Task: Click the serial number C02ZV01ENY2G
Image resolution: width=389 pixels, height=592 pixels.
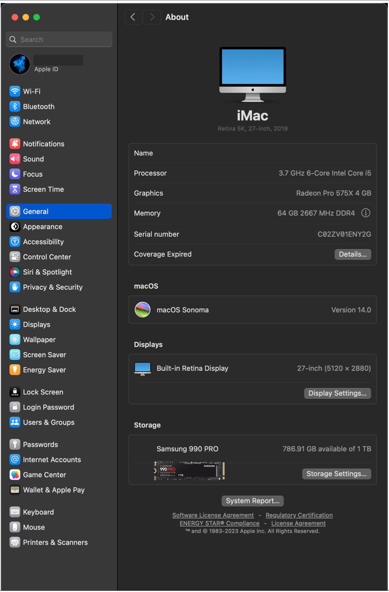Action: 344,234
